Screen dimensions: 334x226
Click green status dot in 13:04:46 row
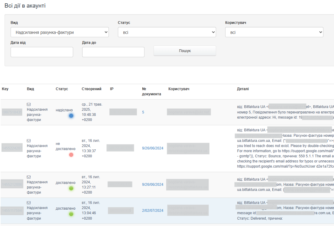[71, 214]
